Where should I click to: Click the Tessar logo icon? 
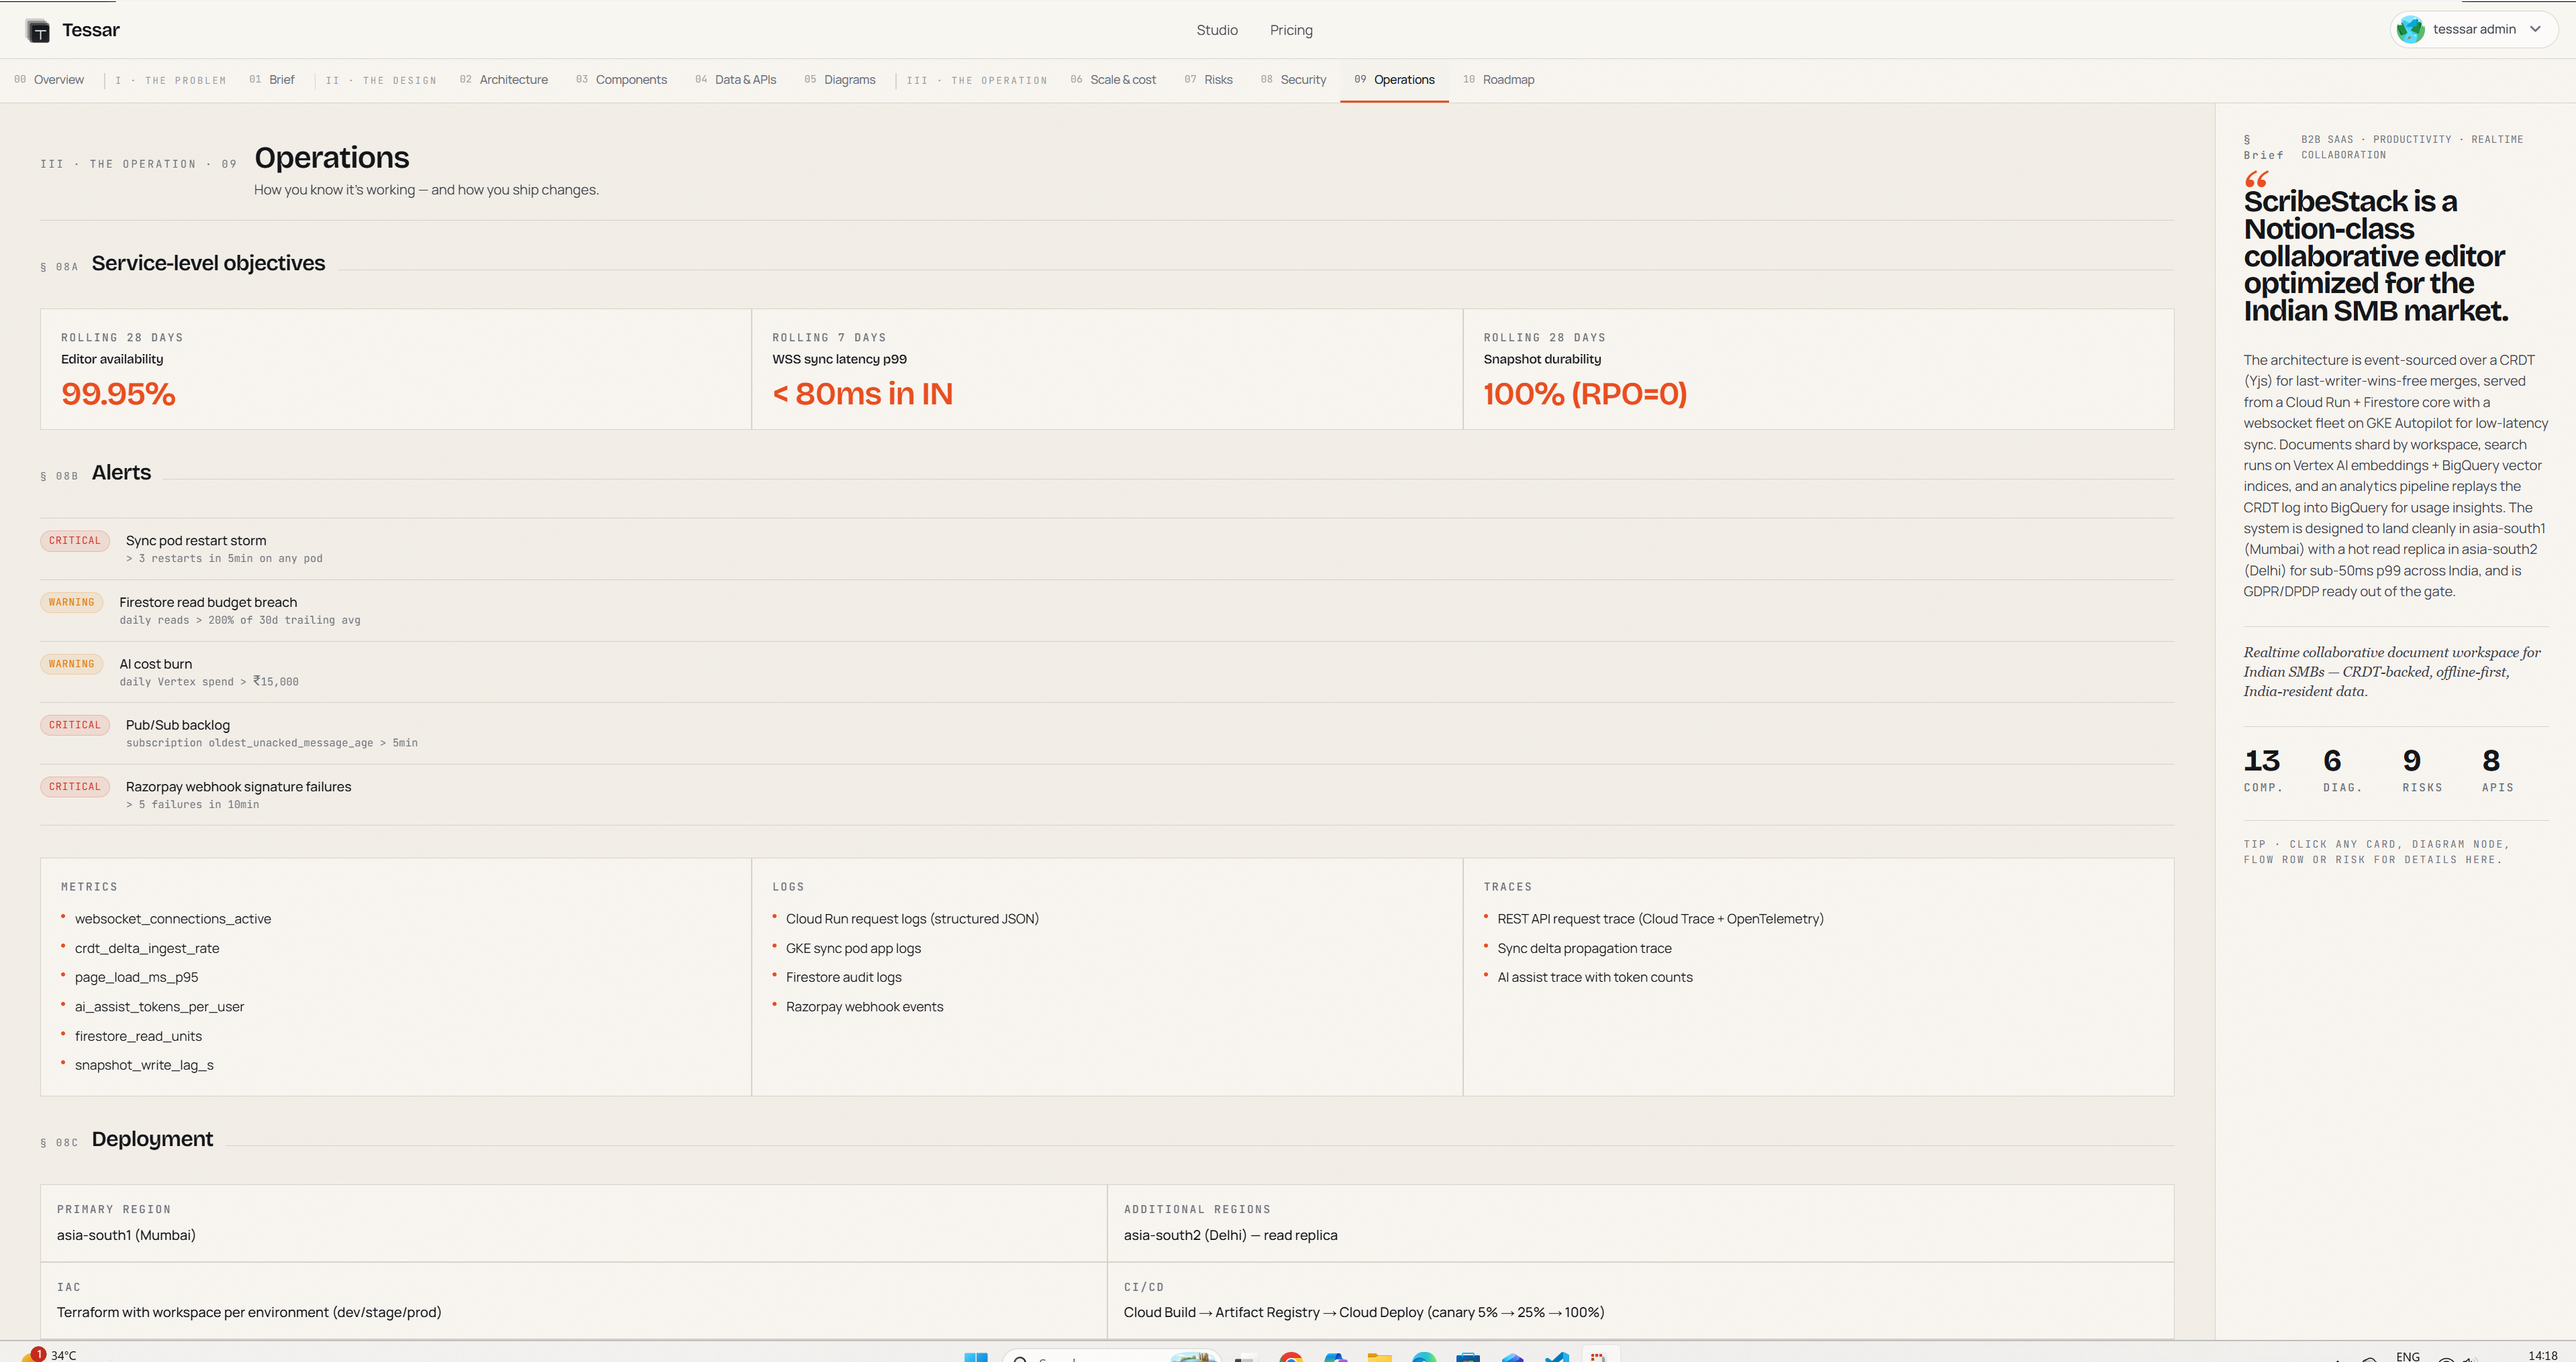click(x=38, y=31)
